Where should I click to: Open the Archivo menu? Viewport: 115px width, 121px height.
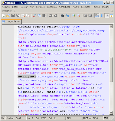click(x=6, y=7)
